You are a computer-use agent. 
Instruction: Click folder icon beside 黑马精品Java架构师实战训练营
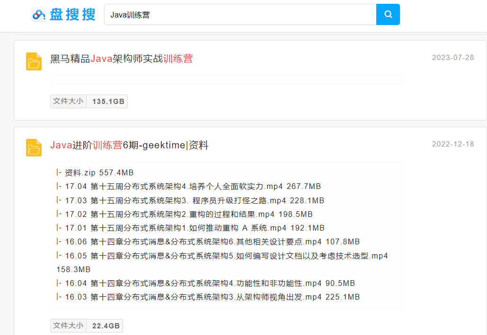click(x=34, y=61)
